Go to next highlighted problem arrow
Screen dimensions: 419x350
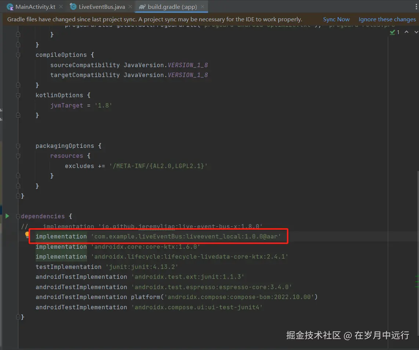pyautogui.click(x=416, y=32)
